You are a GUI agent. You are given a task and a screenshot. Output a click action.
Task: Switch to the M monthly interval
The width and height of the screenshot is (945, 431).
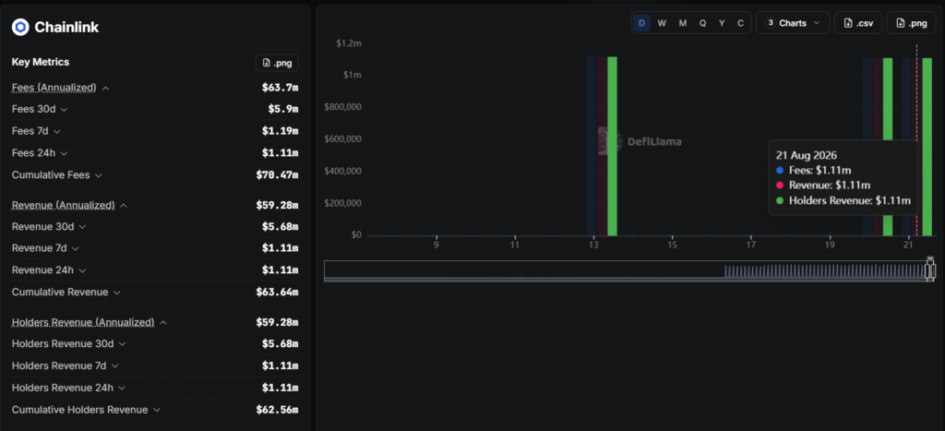pyautogui.click(x=682, y=23)
